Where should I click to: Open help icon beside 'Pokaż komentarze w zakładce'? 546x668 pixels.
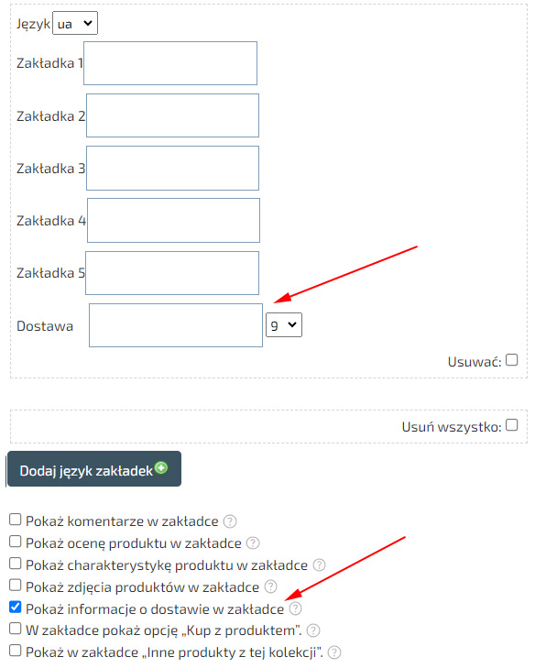[230, 521]
